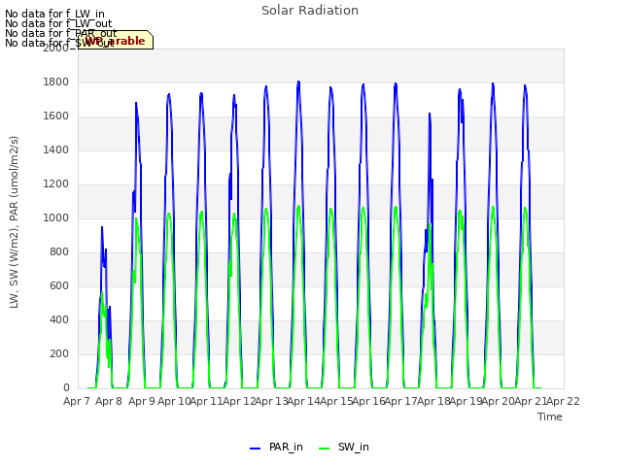
Task: Click the Apr 13 x-axis tick label
Action: pos(271,401)
